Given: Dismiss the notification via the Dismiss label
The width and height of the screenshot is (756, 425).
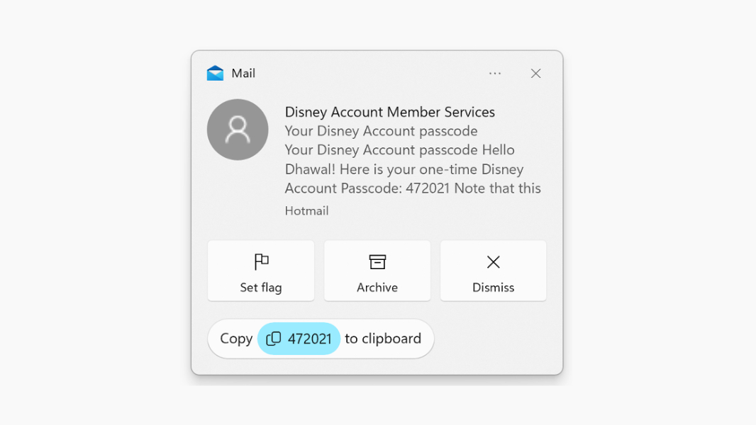Looking at the screenshot, I should (x=494, y=288).
